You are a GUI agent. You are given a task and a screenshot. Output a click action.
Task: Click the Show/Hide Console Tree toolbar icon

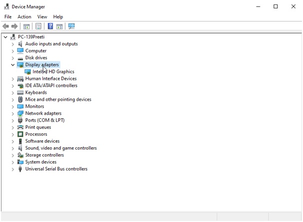[26, 26]
